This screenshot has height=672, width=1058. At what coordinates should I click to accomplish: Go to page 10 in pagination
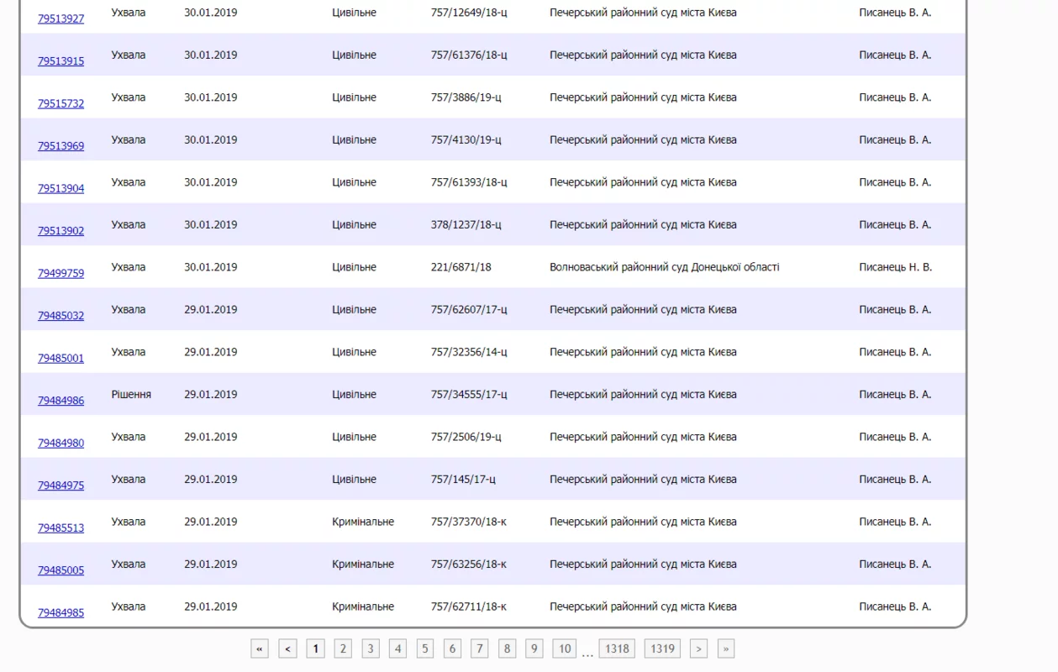point(565,648)
